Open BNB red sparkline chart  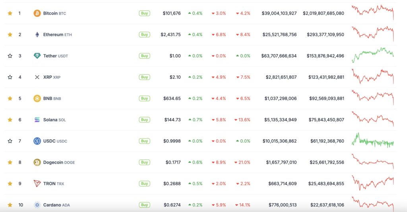click(373, 97)
